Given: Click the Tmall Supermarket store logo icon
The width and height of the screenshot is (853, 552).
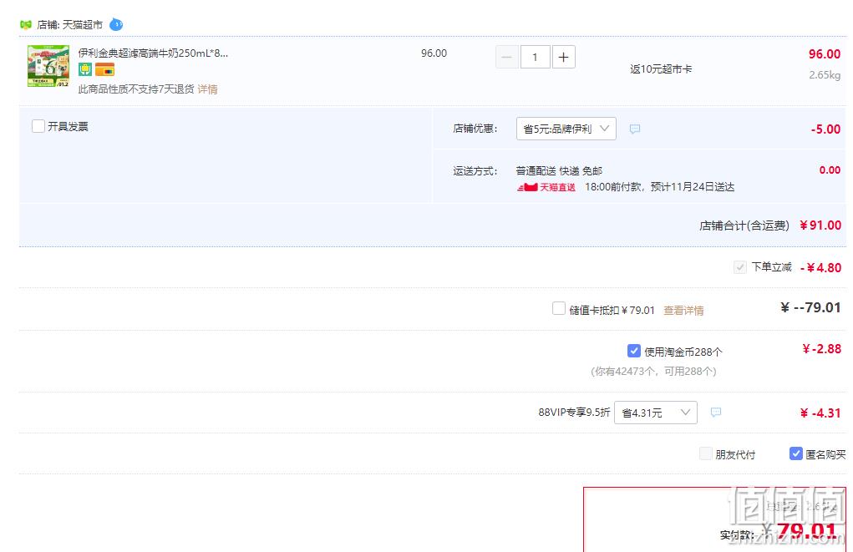Looking at the screenshot, I should (x=26, y=24).
